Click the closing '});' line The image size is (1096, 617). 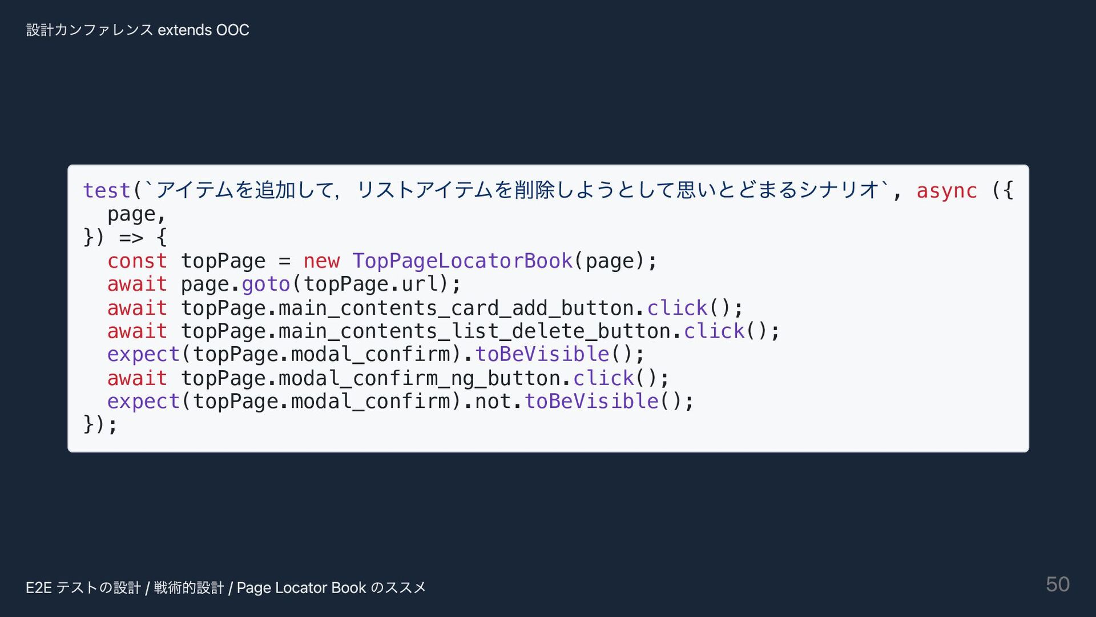click(x=100, y=424)
